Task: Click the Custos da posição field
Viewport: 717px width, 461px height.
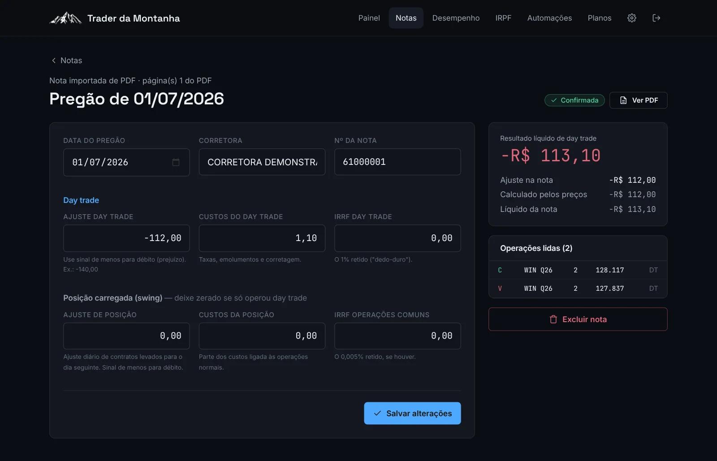Action: (262, 336)
